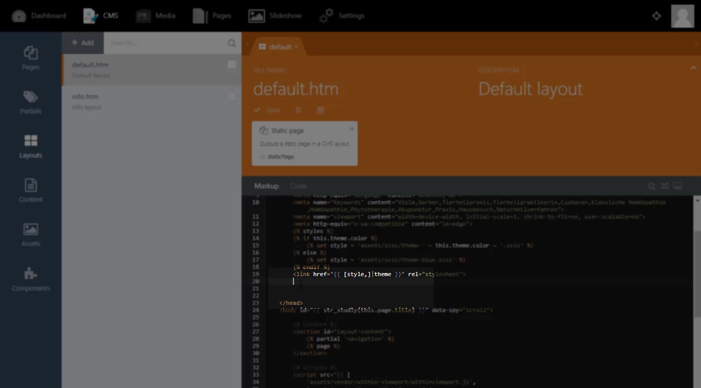Screen dimensions: 701x388
Task: Open the Components section in the sidebar
Action: pyautogui.click(x=30, y=279)
